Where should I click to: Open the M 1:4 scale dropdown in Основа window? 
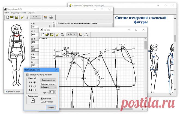pos(71,34)
